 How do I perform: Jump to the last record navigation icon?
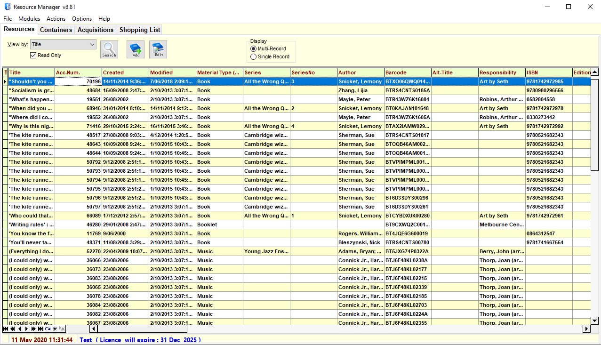40,329
